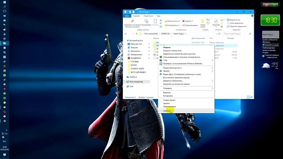Image resolution: width=283 pixels, height=159 pixels.
Task: Click the GAMES (D:) breadcrumb
Action: (165, 34)
